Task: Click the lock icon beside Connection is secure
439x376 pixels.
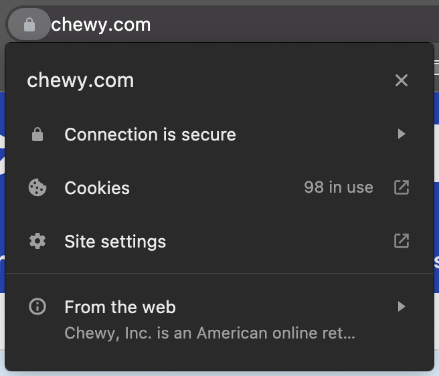Action: tap(37, 134)
